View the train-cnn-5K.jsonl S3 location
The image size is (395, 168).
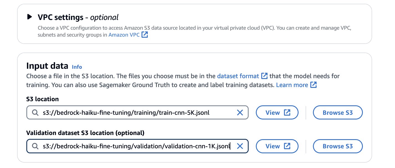[x=277, y=113]
